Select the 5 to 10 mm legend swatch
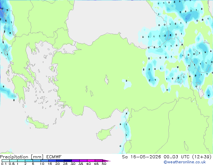This screenshot has height=165, width=213. tap(37, 161)
